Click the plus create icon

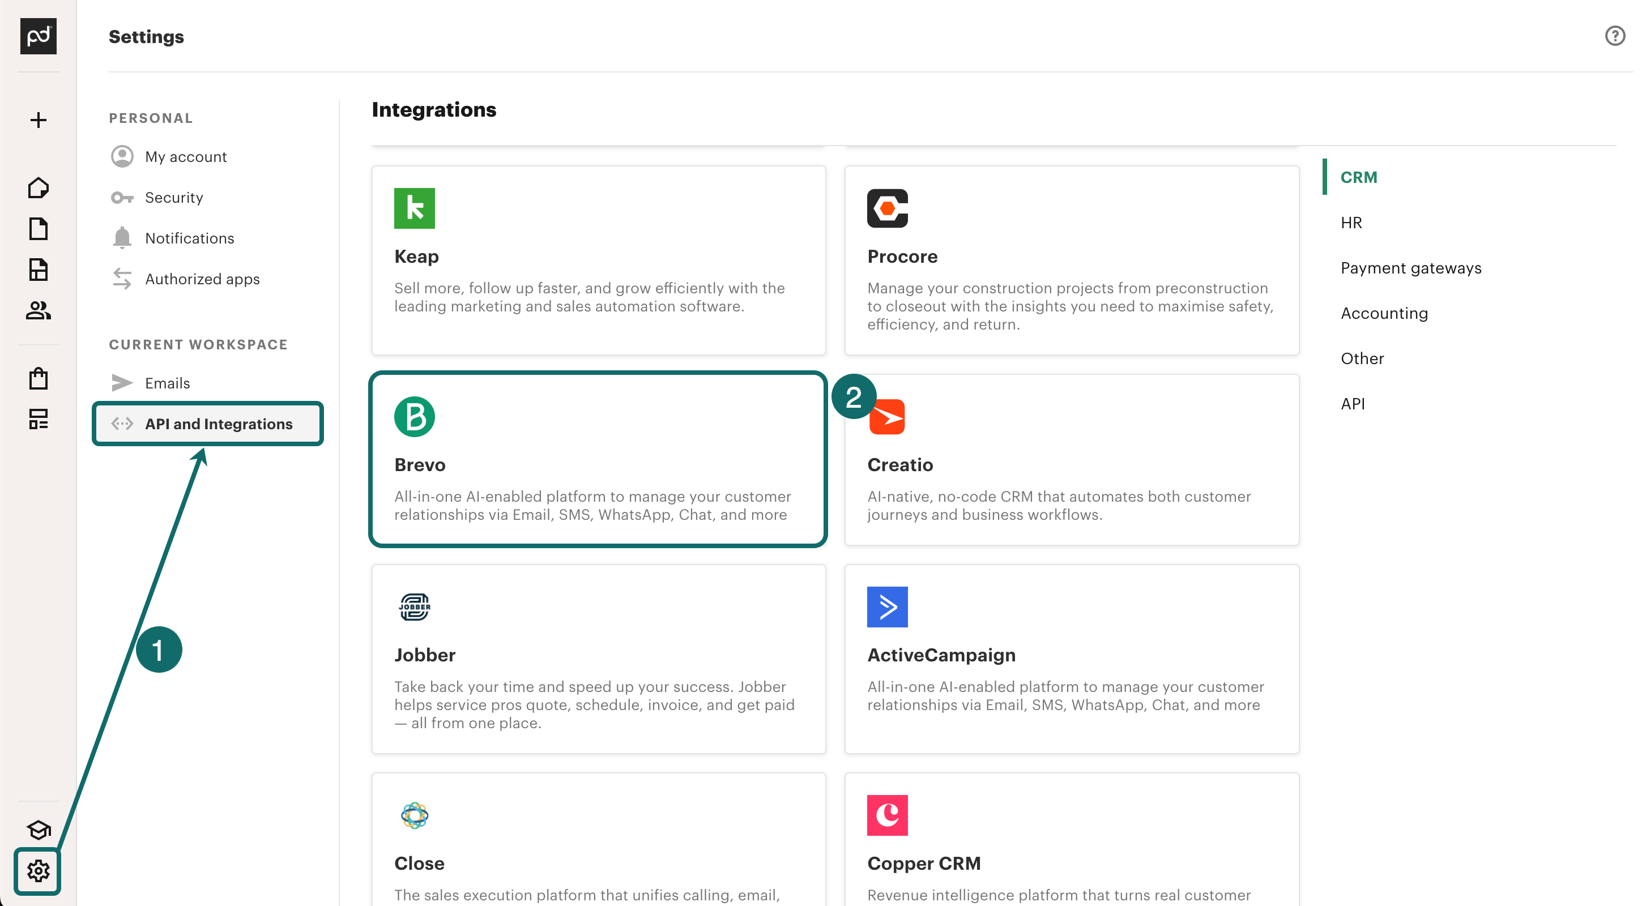[x=39, y=120]
